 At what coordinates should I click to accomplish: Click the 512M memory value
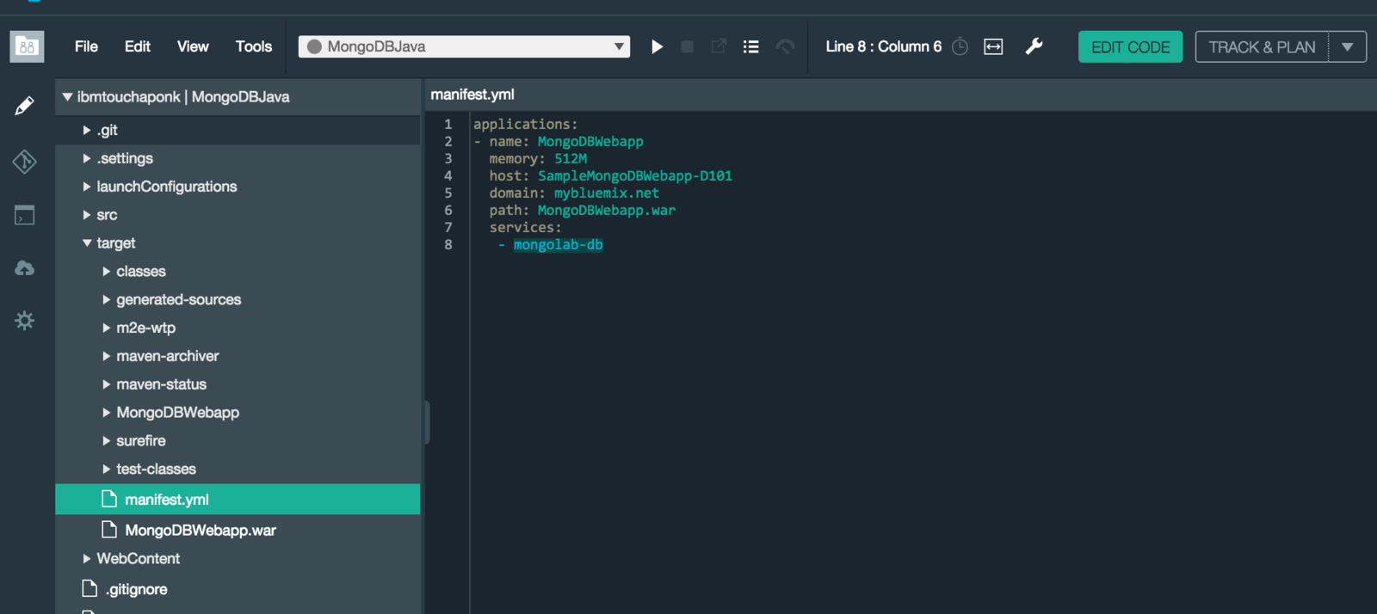pos(571,159)
